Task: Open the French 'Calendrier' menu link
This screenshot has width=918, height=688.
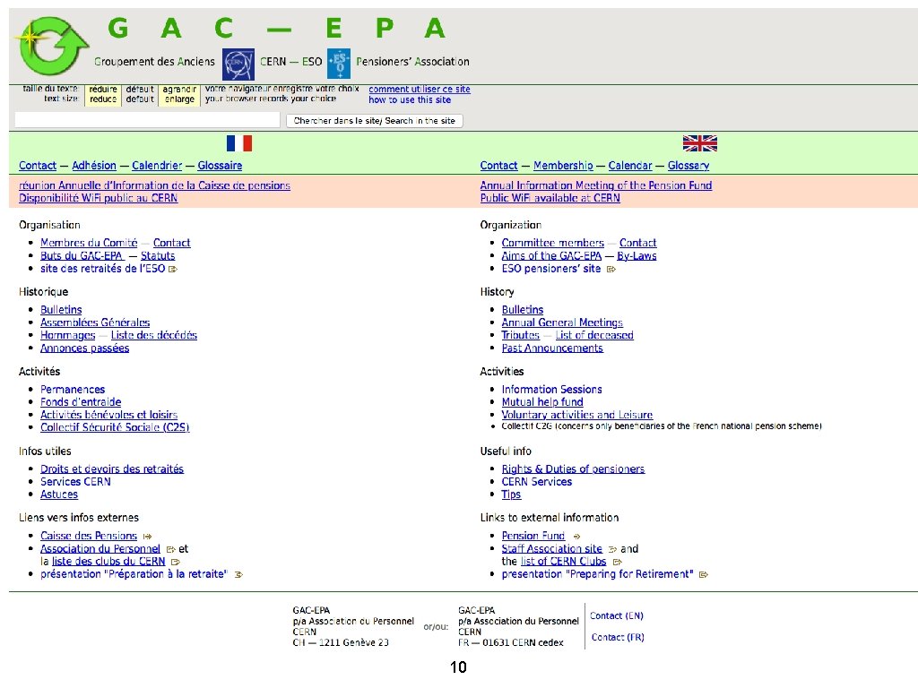Action: coord(157,166)
